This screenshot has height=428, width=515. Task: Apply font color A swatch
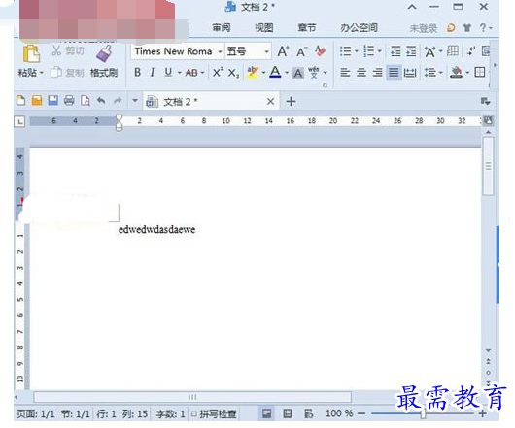(x=275, y=72)
